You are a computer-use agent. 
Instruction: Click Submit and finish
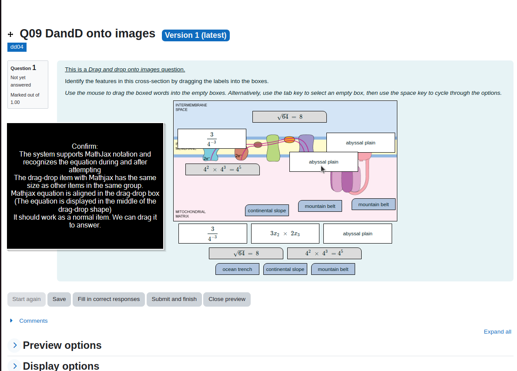(174, 299)
